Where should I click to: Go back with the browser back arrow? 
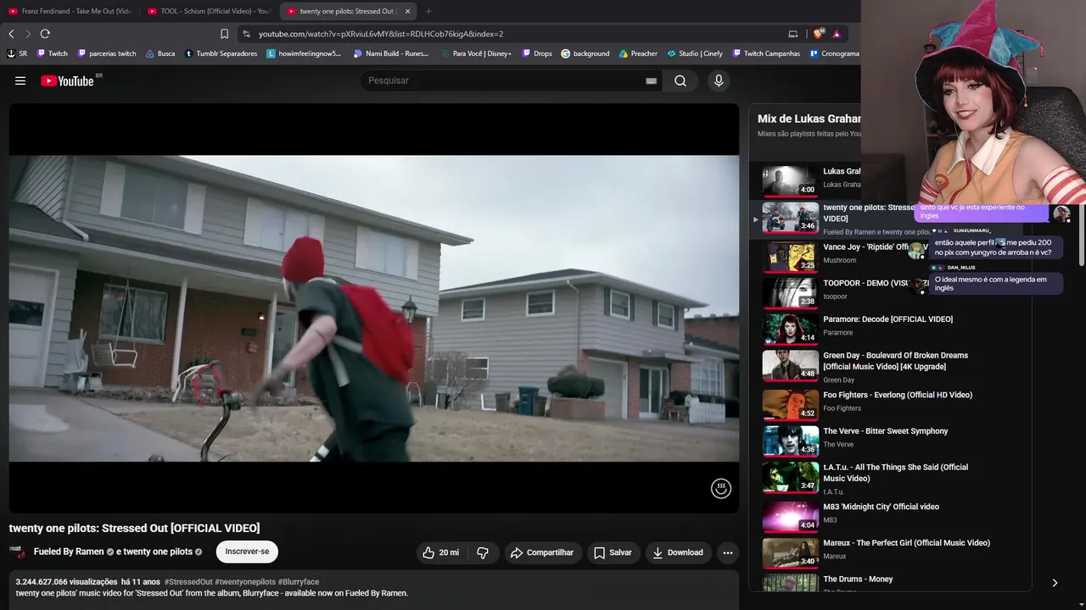click(11, 34)
